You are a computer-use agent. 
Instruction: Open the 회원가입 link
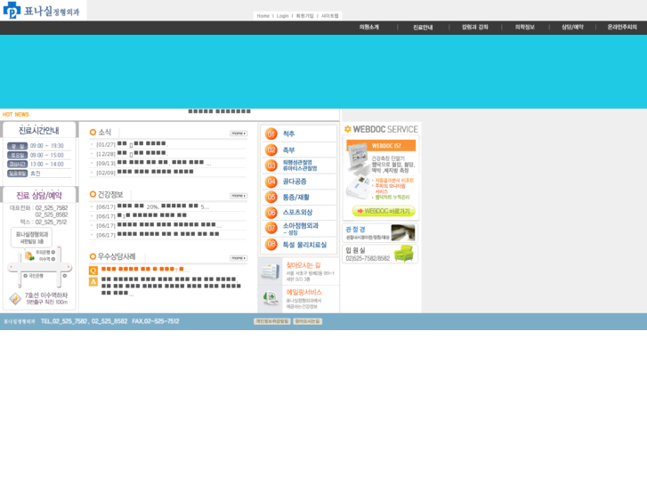(x=304, y=16)
